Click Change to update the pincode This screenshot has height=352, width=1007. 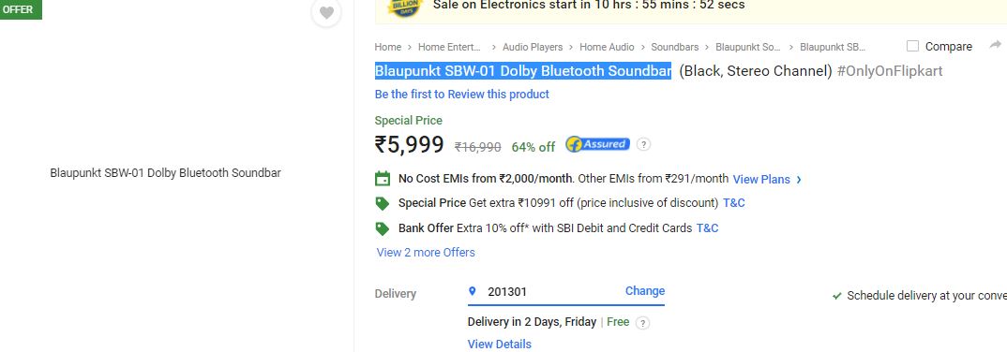point(645,291)
